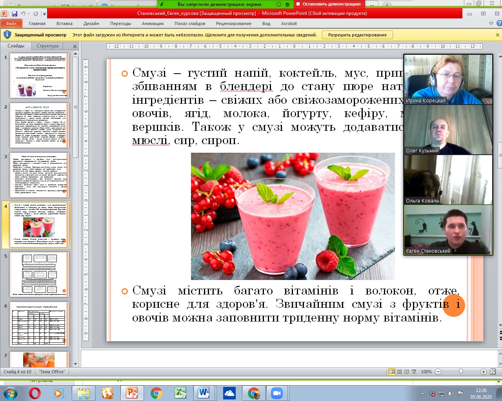Click the Save icon in quick access toolbar
The height and width of the screenshot is (401, 502).
tap(15, 14)
